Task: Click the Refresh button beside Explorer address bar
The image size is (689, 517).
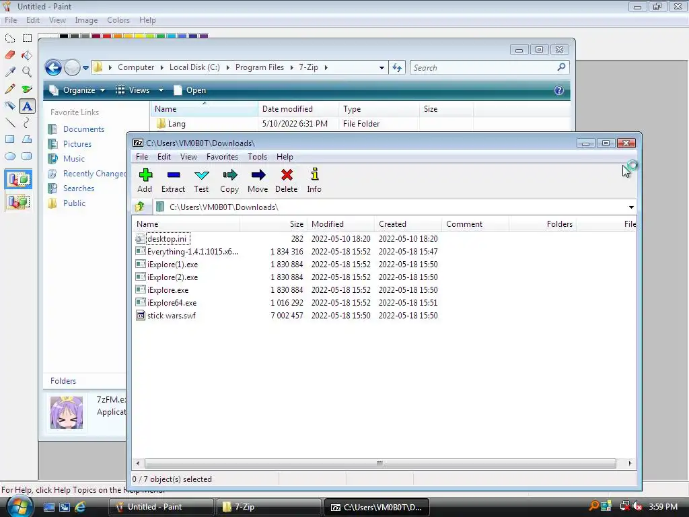Action: coord(397,68)
